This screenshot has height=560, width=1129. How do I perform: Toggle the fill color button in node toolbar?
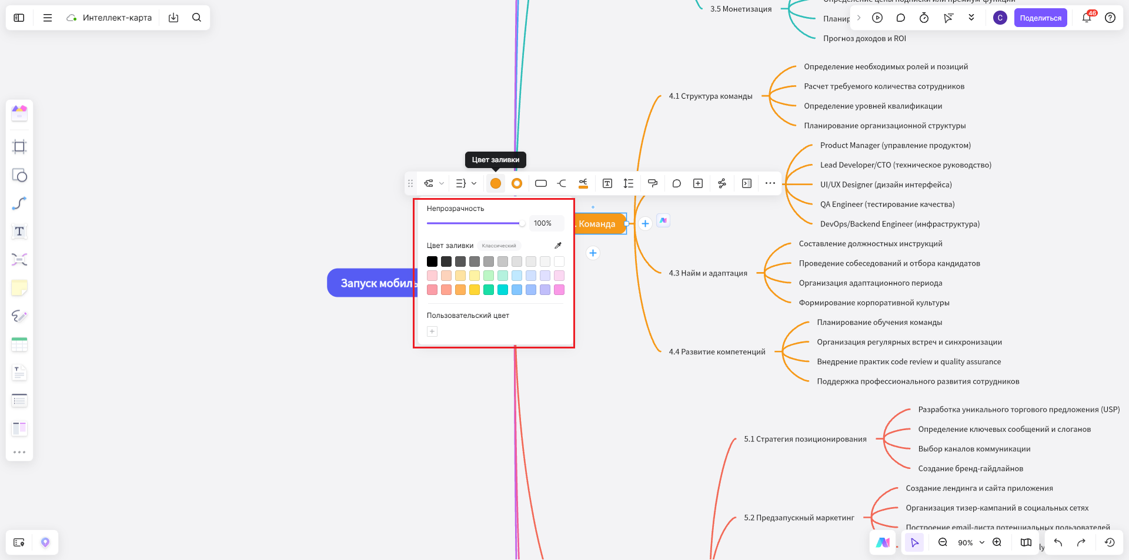point(496,183)
